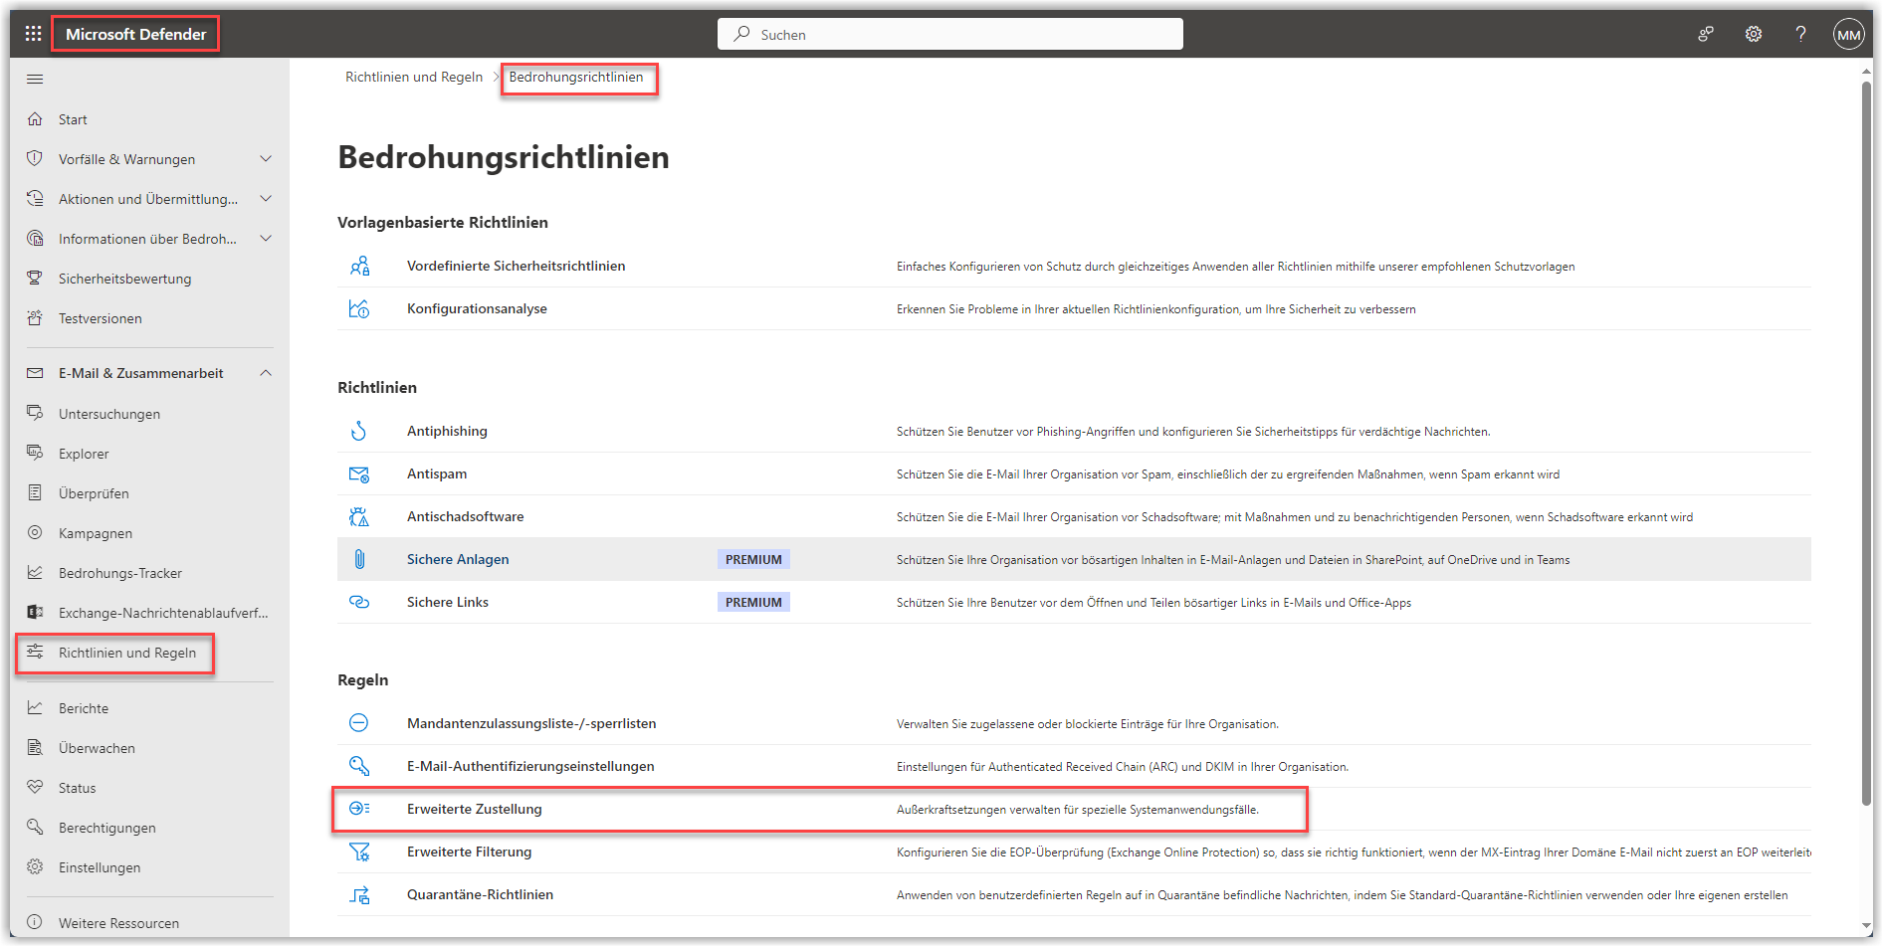Click the Bedrohungsrichtlinien breadcrumb
This screenshot has width=1883, height=947.
point(576,77)
